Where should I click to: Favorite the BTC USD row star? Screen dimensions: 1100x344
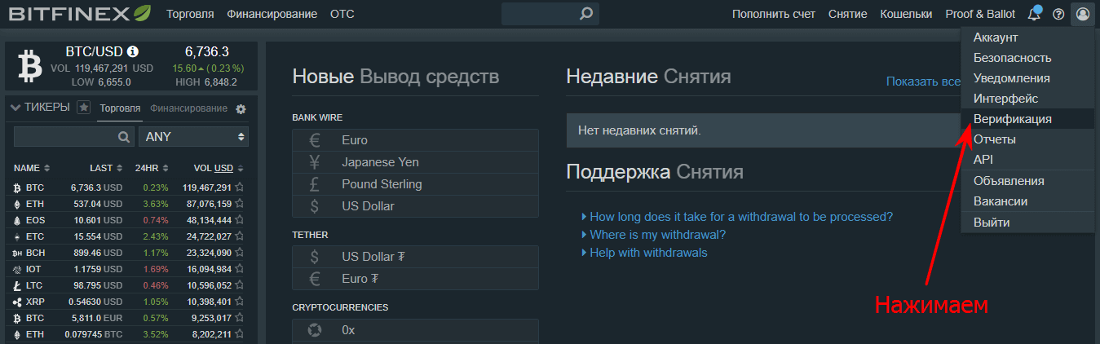240,187
